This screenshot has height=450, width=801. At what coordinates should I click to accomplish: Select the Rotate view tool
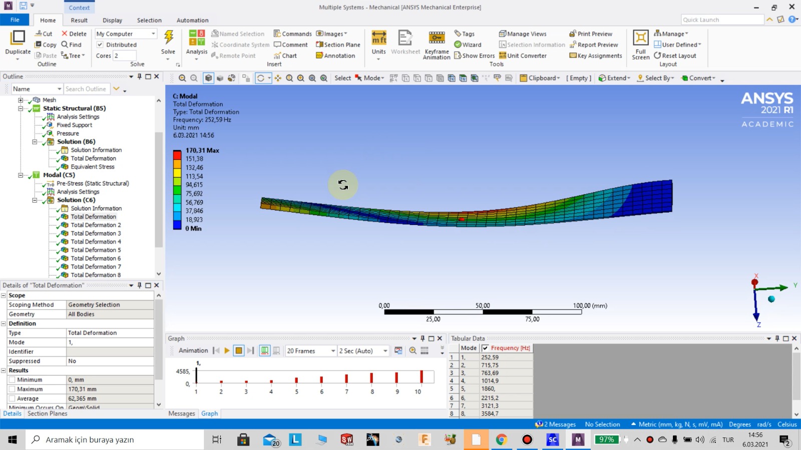coord(261,78)
